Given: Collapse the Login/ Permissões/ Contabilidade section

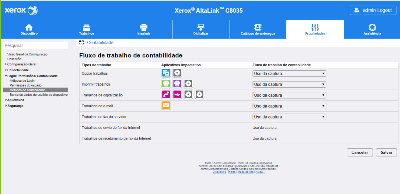Looking at the screenshot, I should pos(6,76).
